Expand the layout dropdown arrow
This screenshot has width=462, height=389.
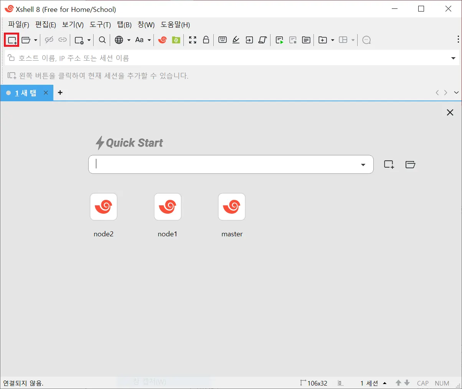coord(353,40)
